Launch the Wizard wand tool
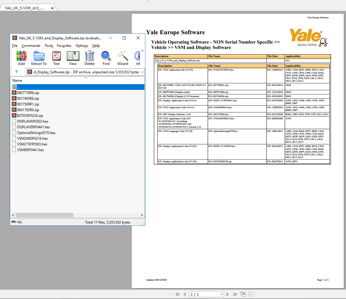The image size is (346, 299). pyautogui.click(x=123, y=58)
